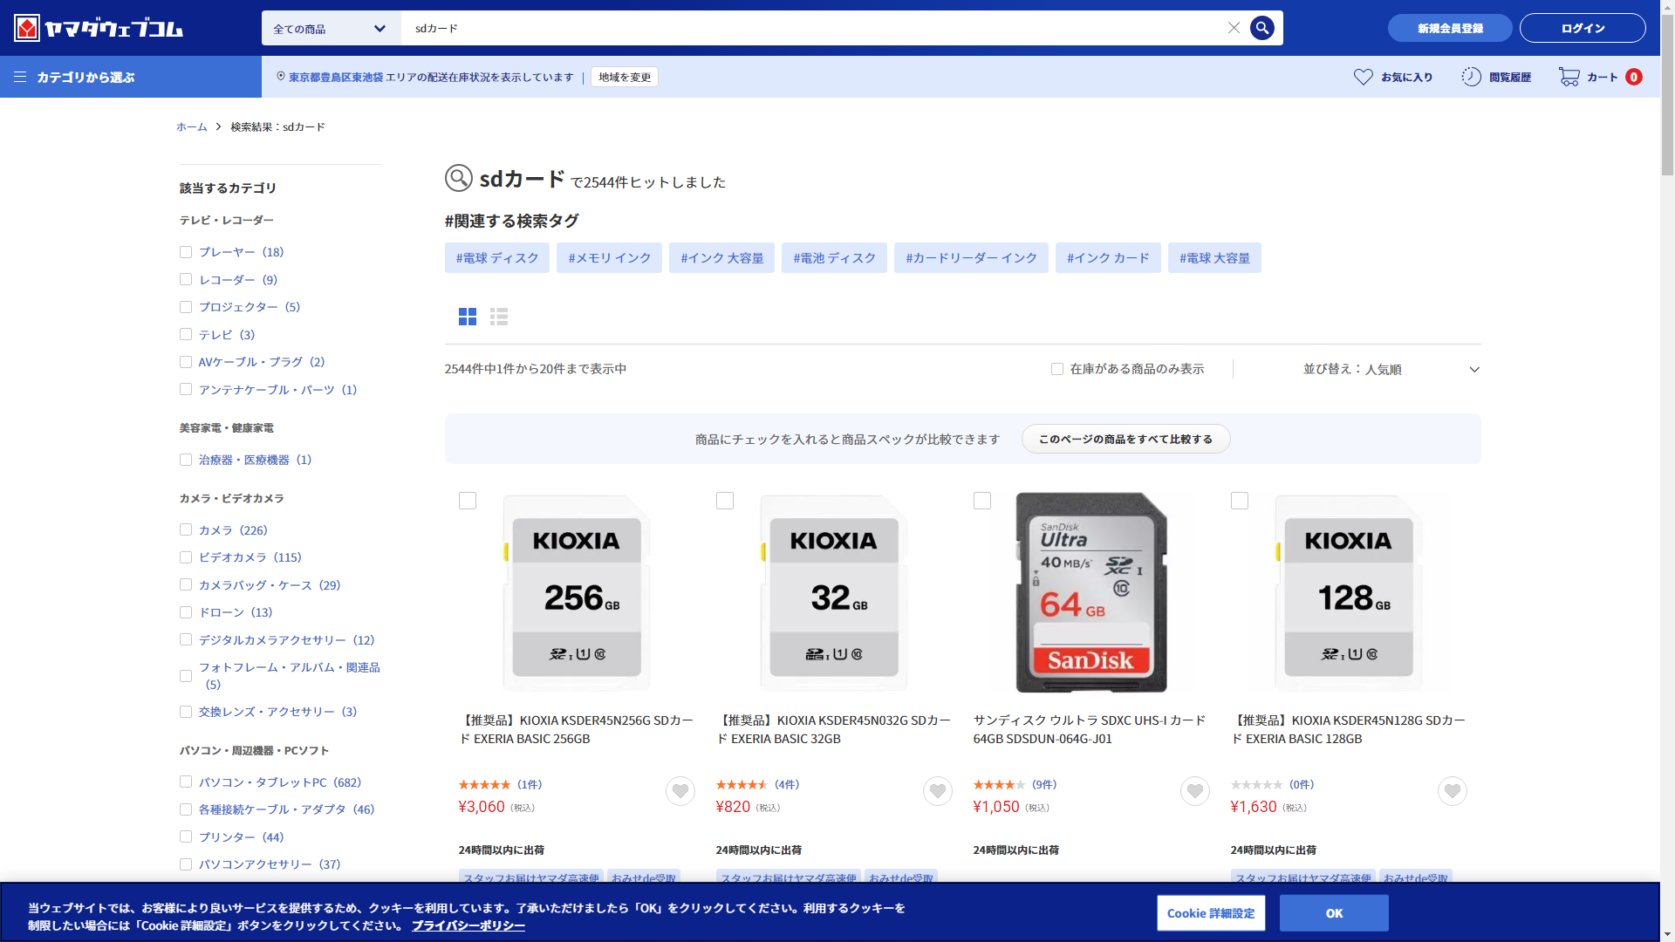
Task: Click 地域を変更 to change area
Action: point(625,77)
